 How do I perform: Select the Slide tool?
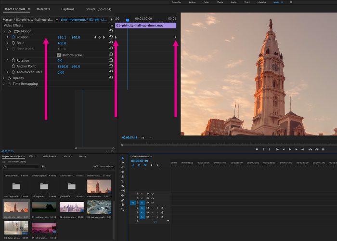[122, 195]
